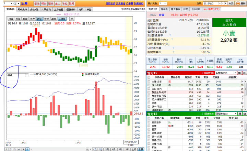The width and height of the screenshot is (247, 151).
Task: Check the 宏遠 broker checkbox
Action: (149, 103)
